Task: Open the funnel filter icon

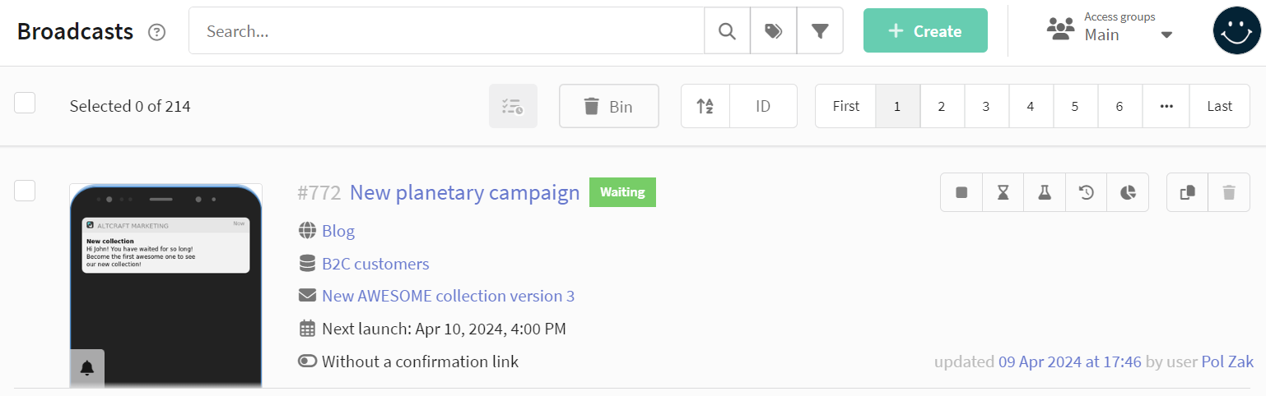Action: tap(820, 31)
